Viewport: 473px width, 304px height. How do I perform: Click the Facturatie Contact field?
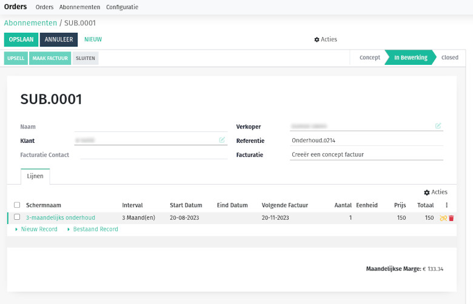[154, 154]
